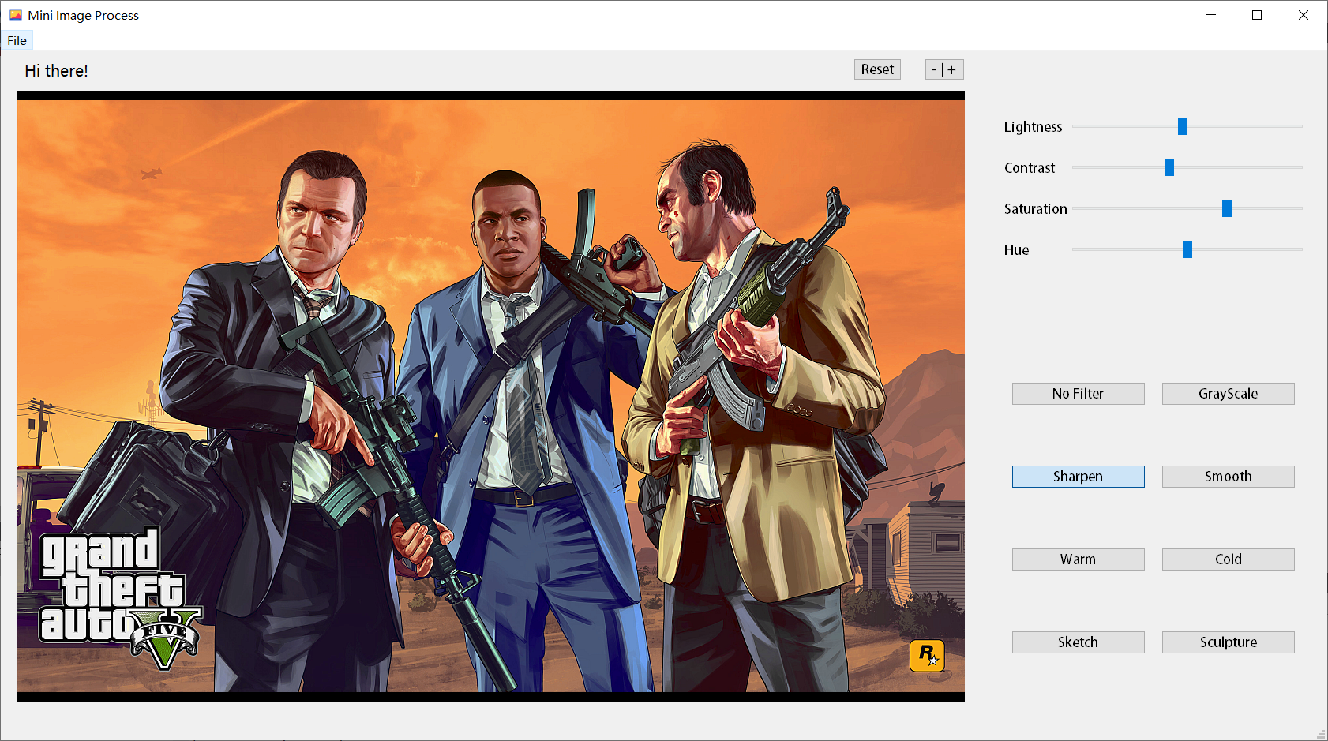
Task: Apply the Sketch filter
Action: pyautogui.click(x=1079, y=642)
